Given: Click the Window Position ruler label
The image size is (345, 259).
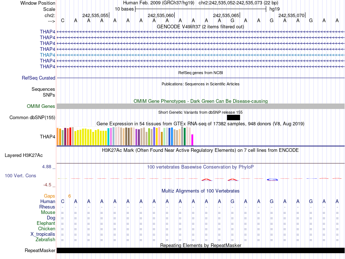Looking at the screenshot, I should click(x=38, y=3).
